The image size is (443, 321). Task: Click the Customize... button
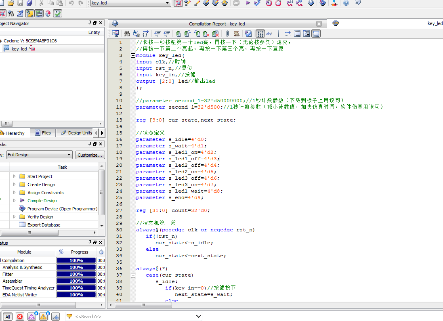90,155
